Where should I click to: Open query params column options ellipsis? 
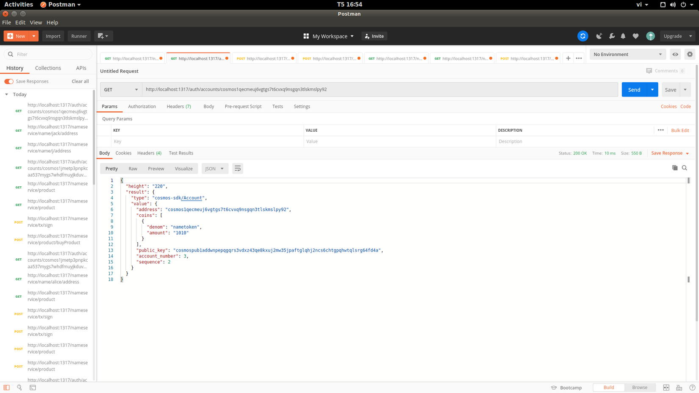(x=661, y=130)
